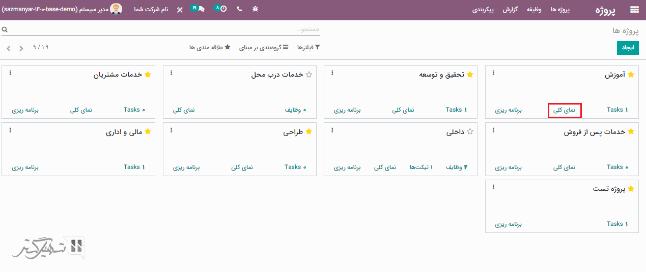Screen dimensions: 646x272
Task: Unstar the آموزش project
Action: coord(631,75)
